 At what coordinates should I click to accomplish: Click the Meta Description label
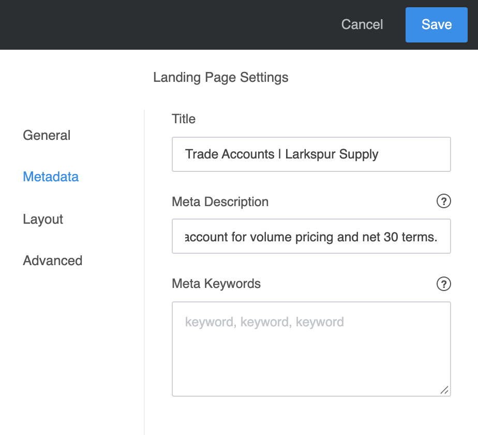pyautogui.click(x=220, y=202)
